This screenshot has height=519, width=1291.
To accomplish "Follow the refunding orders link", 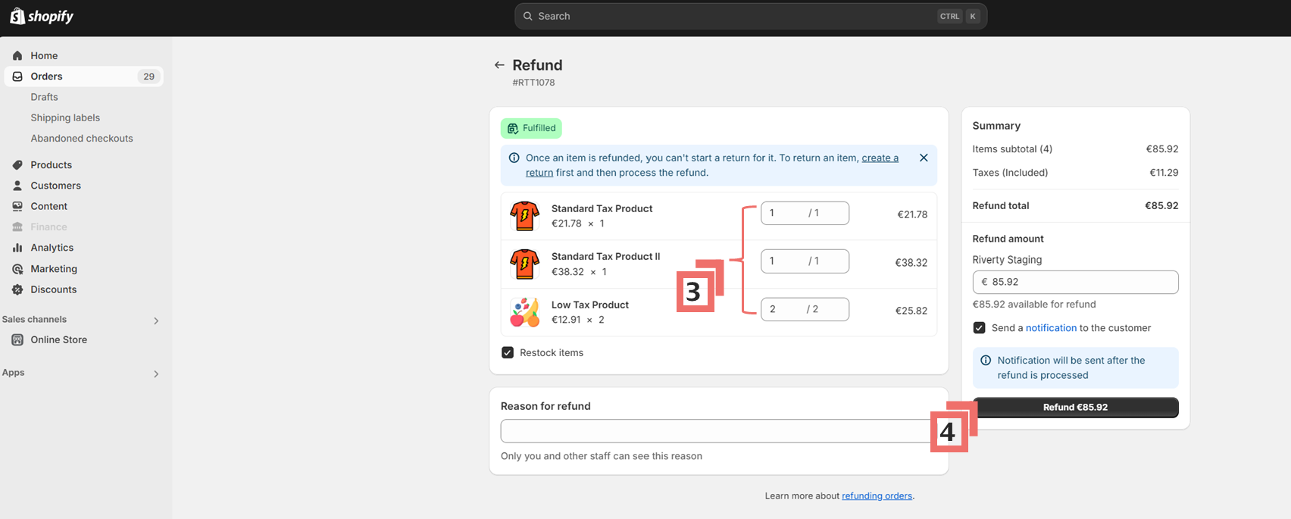I will click(877, 496).
